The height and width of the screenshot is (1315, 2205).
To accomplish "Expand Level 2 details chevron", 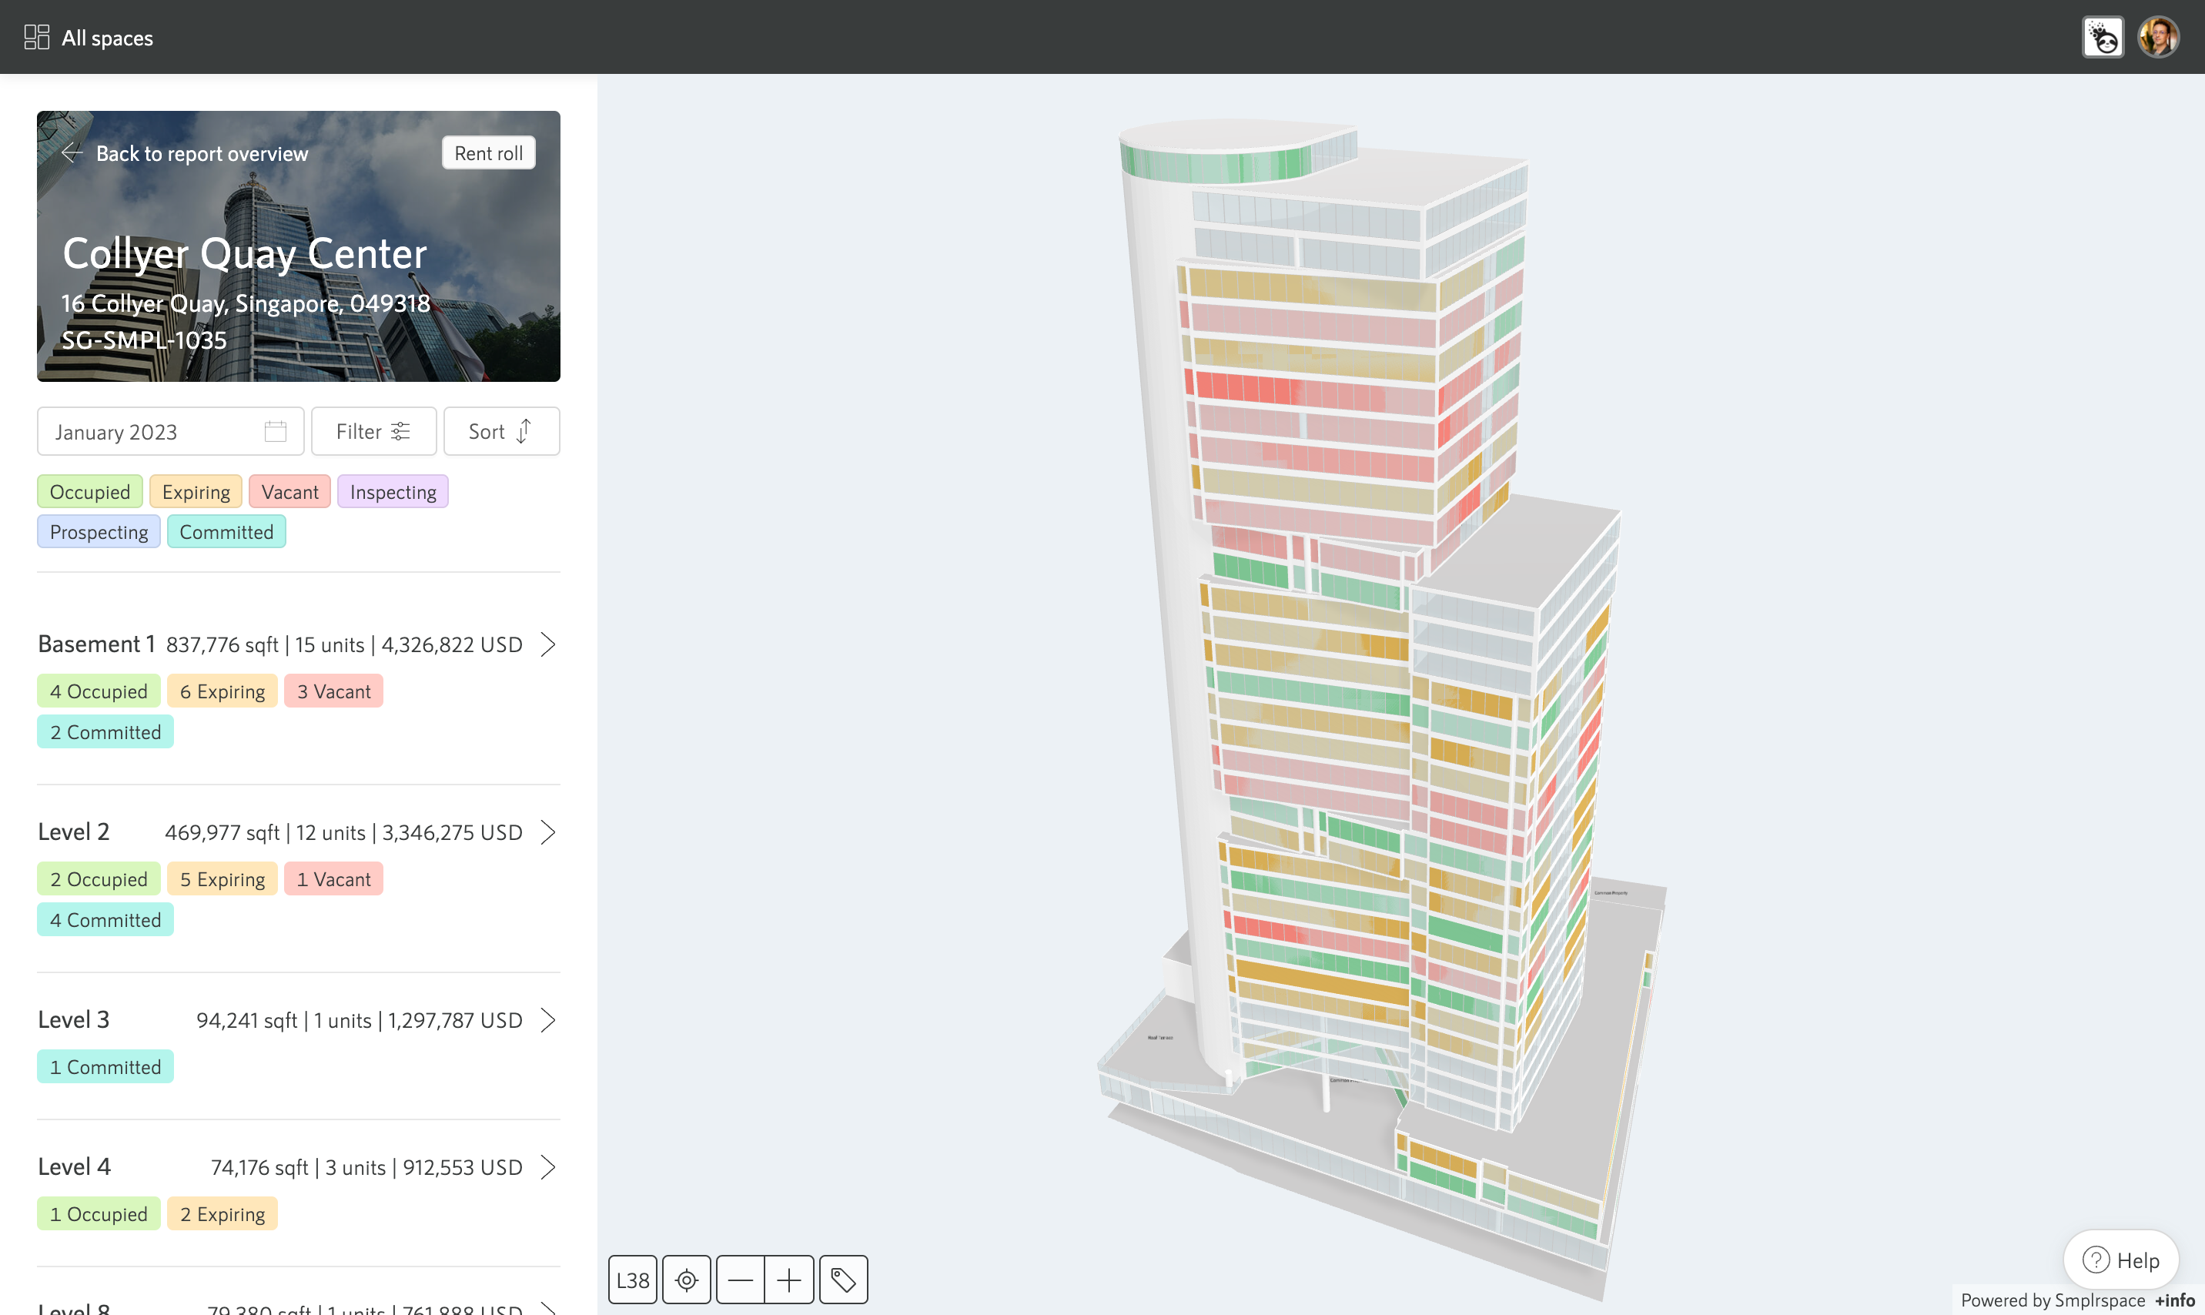I will pyautogui.click(x=547, y=832).
